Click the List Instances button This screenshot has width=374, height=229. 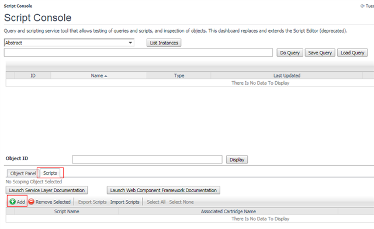[x=164, y=43]
